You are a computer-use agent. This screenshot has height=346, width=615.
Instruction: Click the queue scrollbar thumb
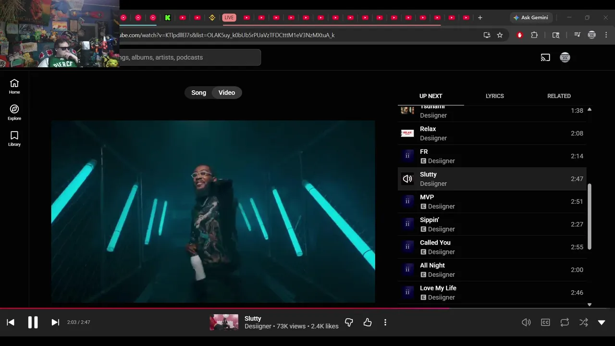click(590, 217)
